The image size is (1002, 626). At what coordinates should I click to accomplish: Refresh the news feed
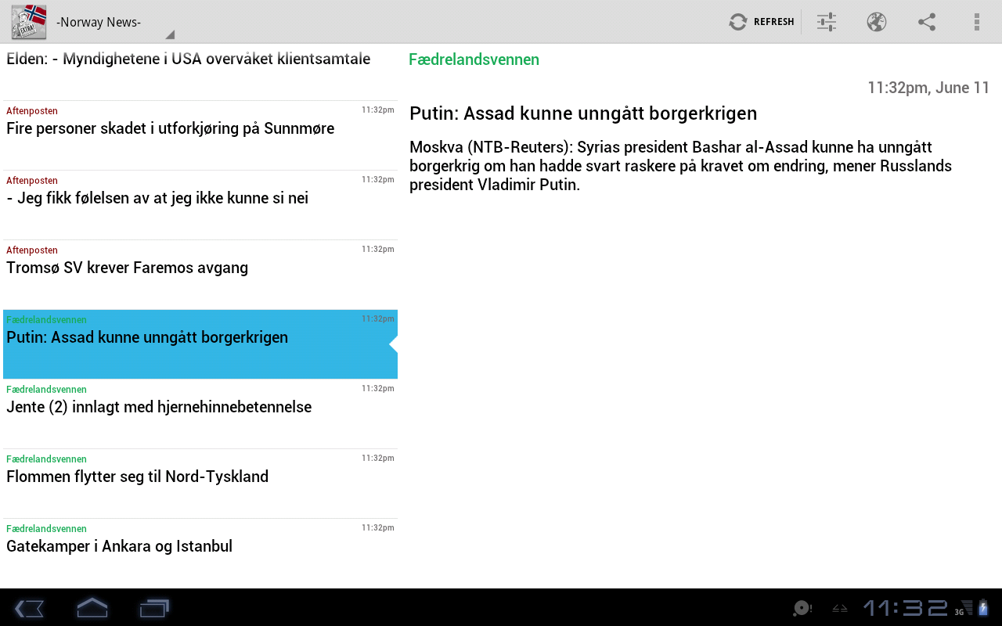pos(762,22)
